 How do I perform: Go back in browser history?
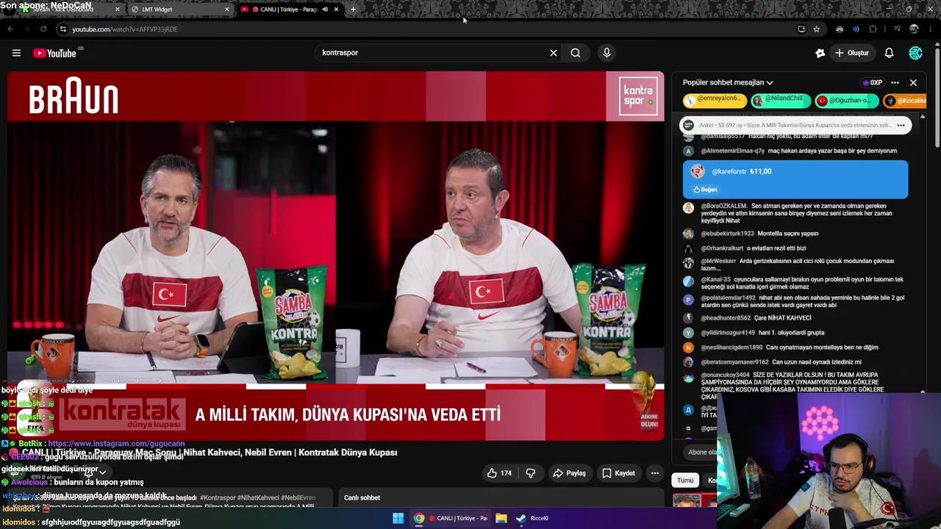click(10, 29)
